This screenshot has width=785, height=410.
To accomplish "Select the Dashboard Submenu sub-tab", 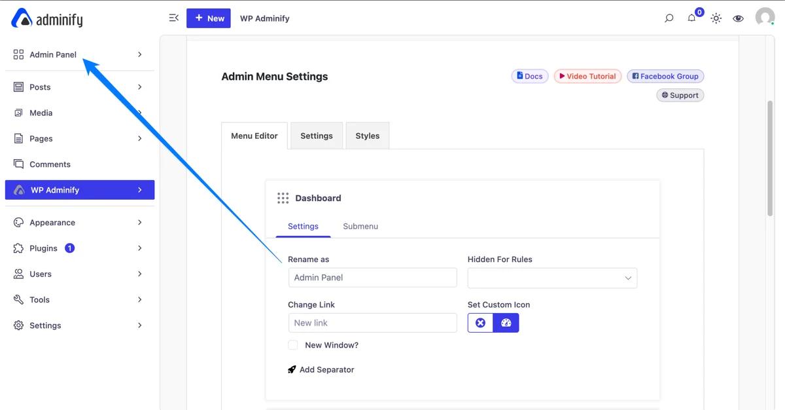I will 360,226.
